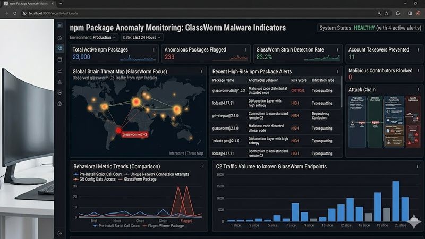Sort by Infiltration Type column header
The image size is (425, 239).
click(x=323, y=80)
